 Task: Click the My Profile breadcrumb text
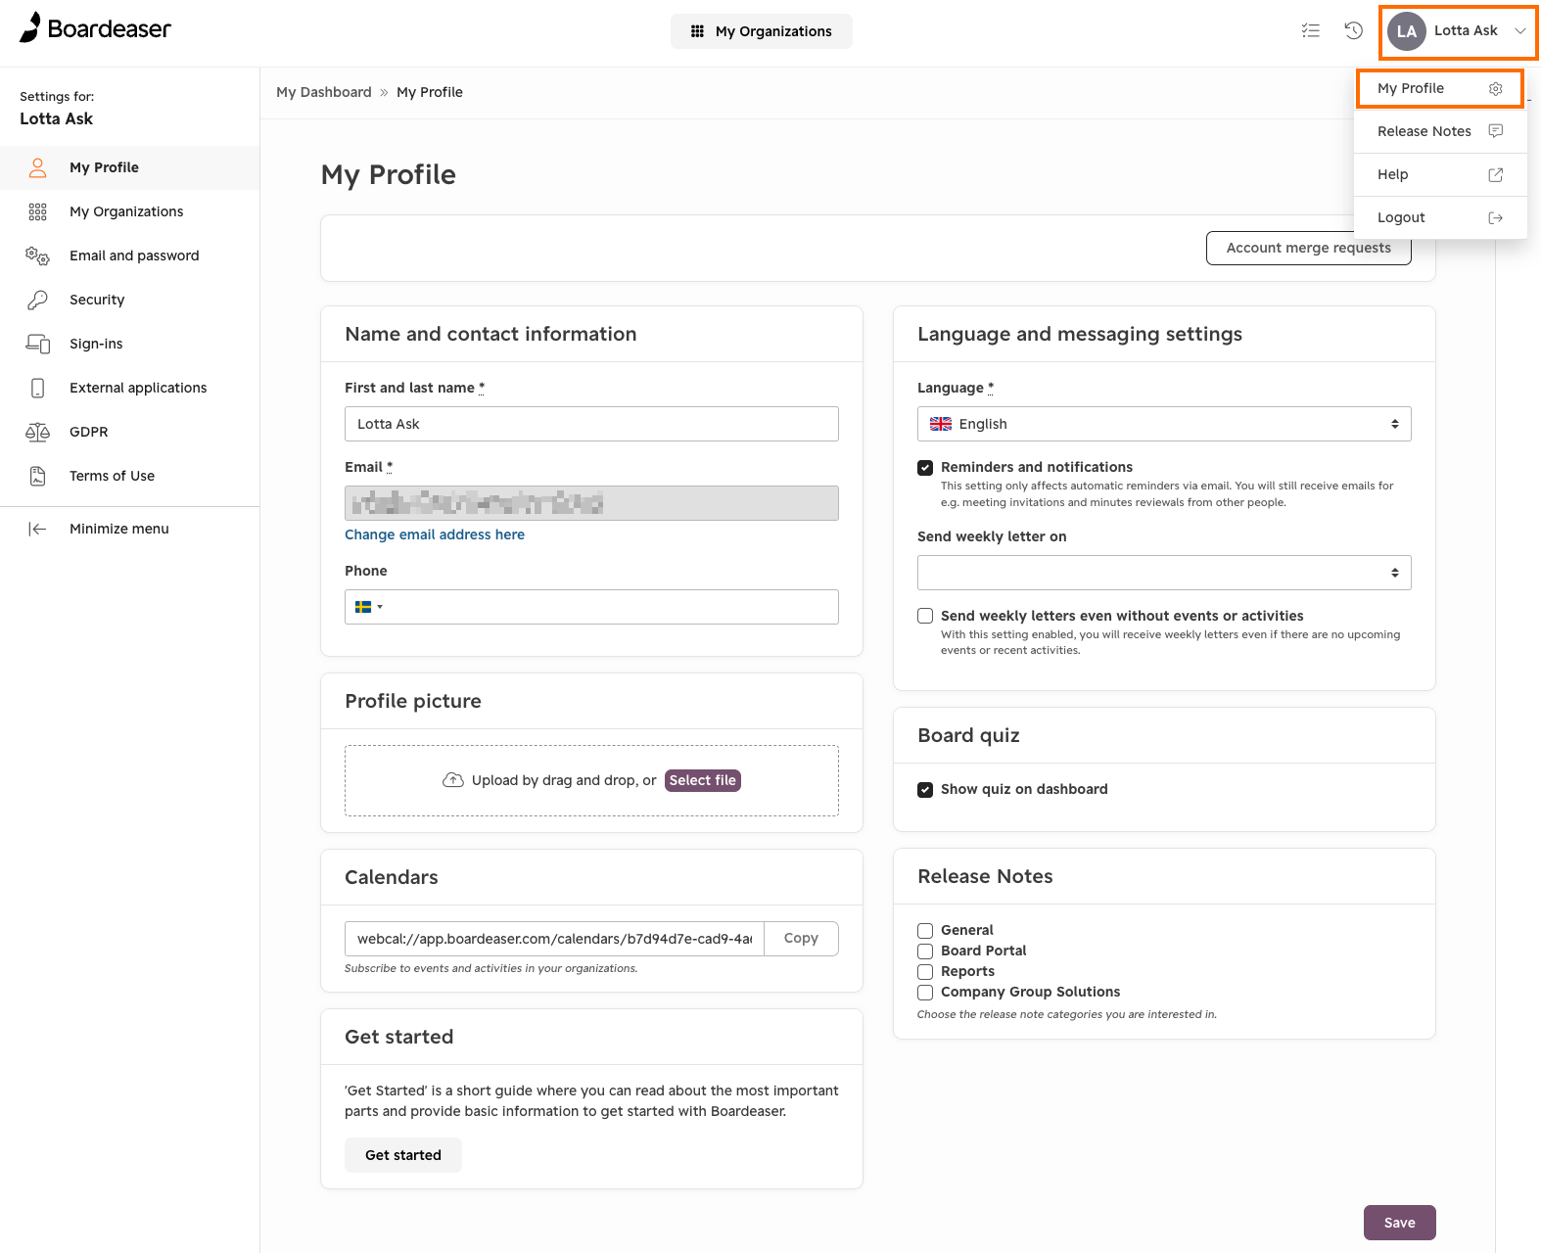pyautogui.click(x=430, y=92)
